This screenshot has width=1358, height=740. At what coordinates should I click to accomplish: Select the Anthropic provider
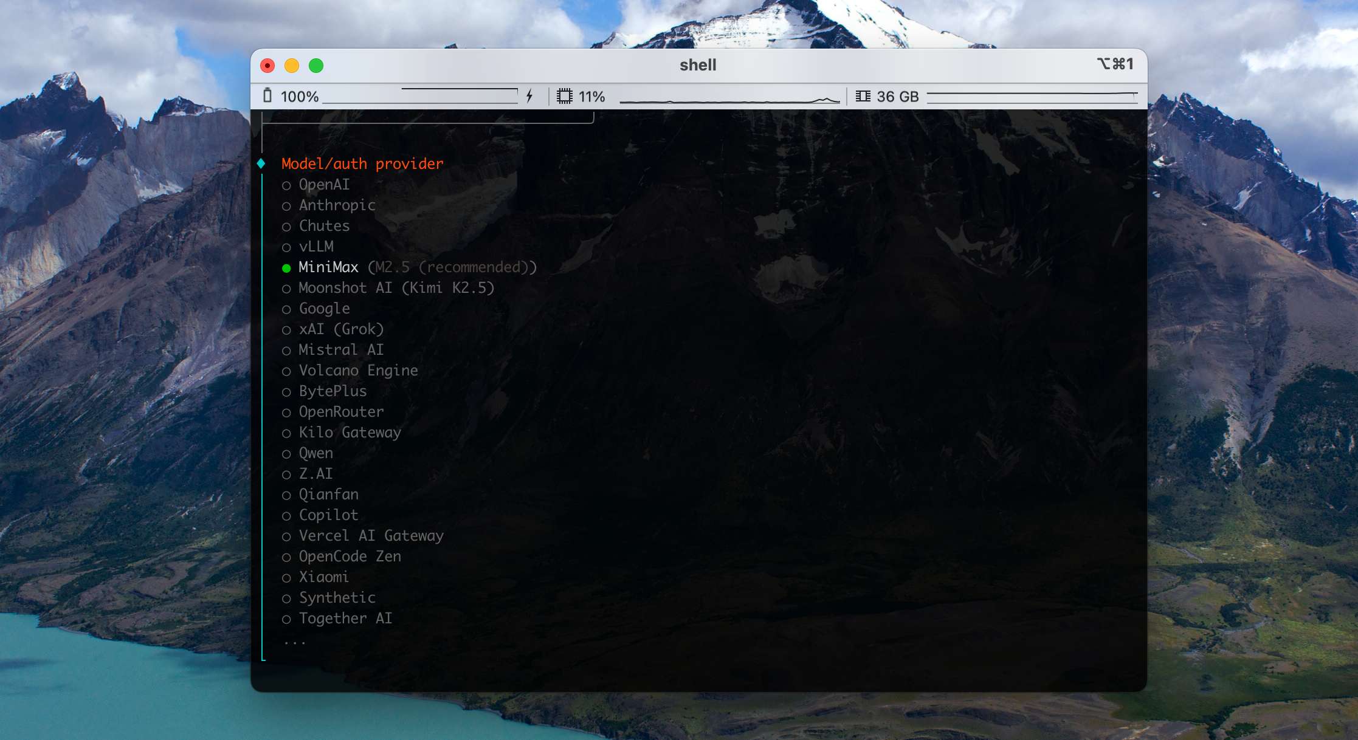coord(336,205)
